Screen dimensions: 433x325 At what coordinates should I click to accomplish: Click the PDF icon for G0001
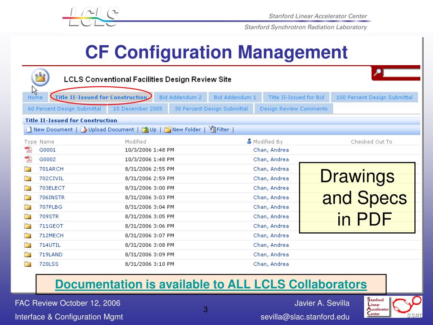pyautogui.click(x=28, y=150)
